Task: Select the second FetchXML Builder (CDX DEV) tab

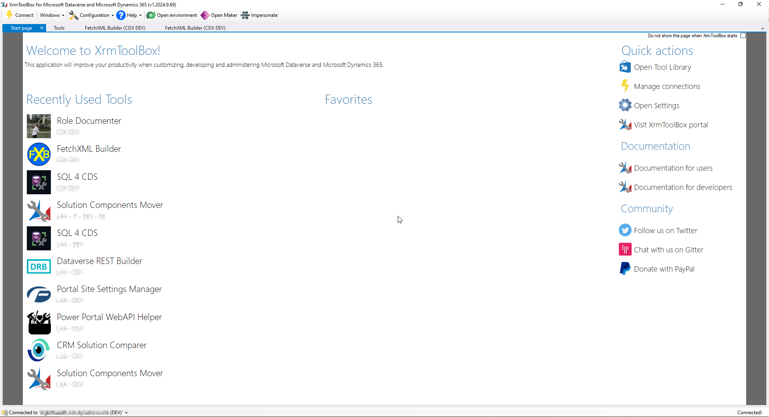Action: [195, 28]
